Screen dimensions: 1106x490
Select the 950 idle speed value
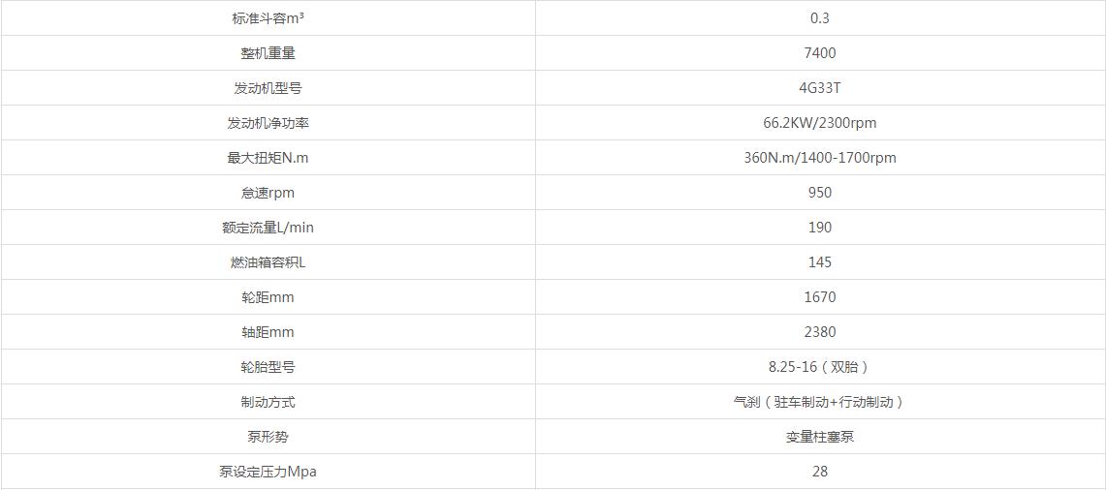tap(820, 193)
